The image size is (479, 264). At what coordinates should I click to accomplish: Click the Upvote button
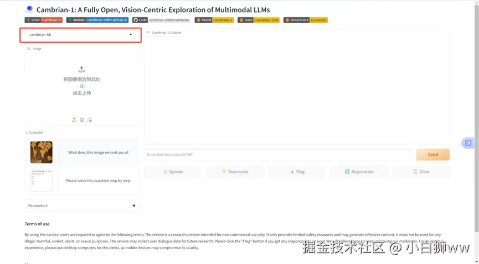(x=173, y=172)
